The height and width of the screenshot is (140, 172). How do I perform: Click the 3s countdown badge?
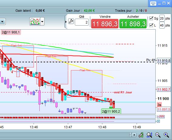pos(159,105)
